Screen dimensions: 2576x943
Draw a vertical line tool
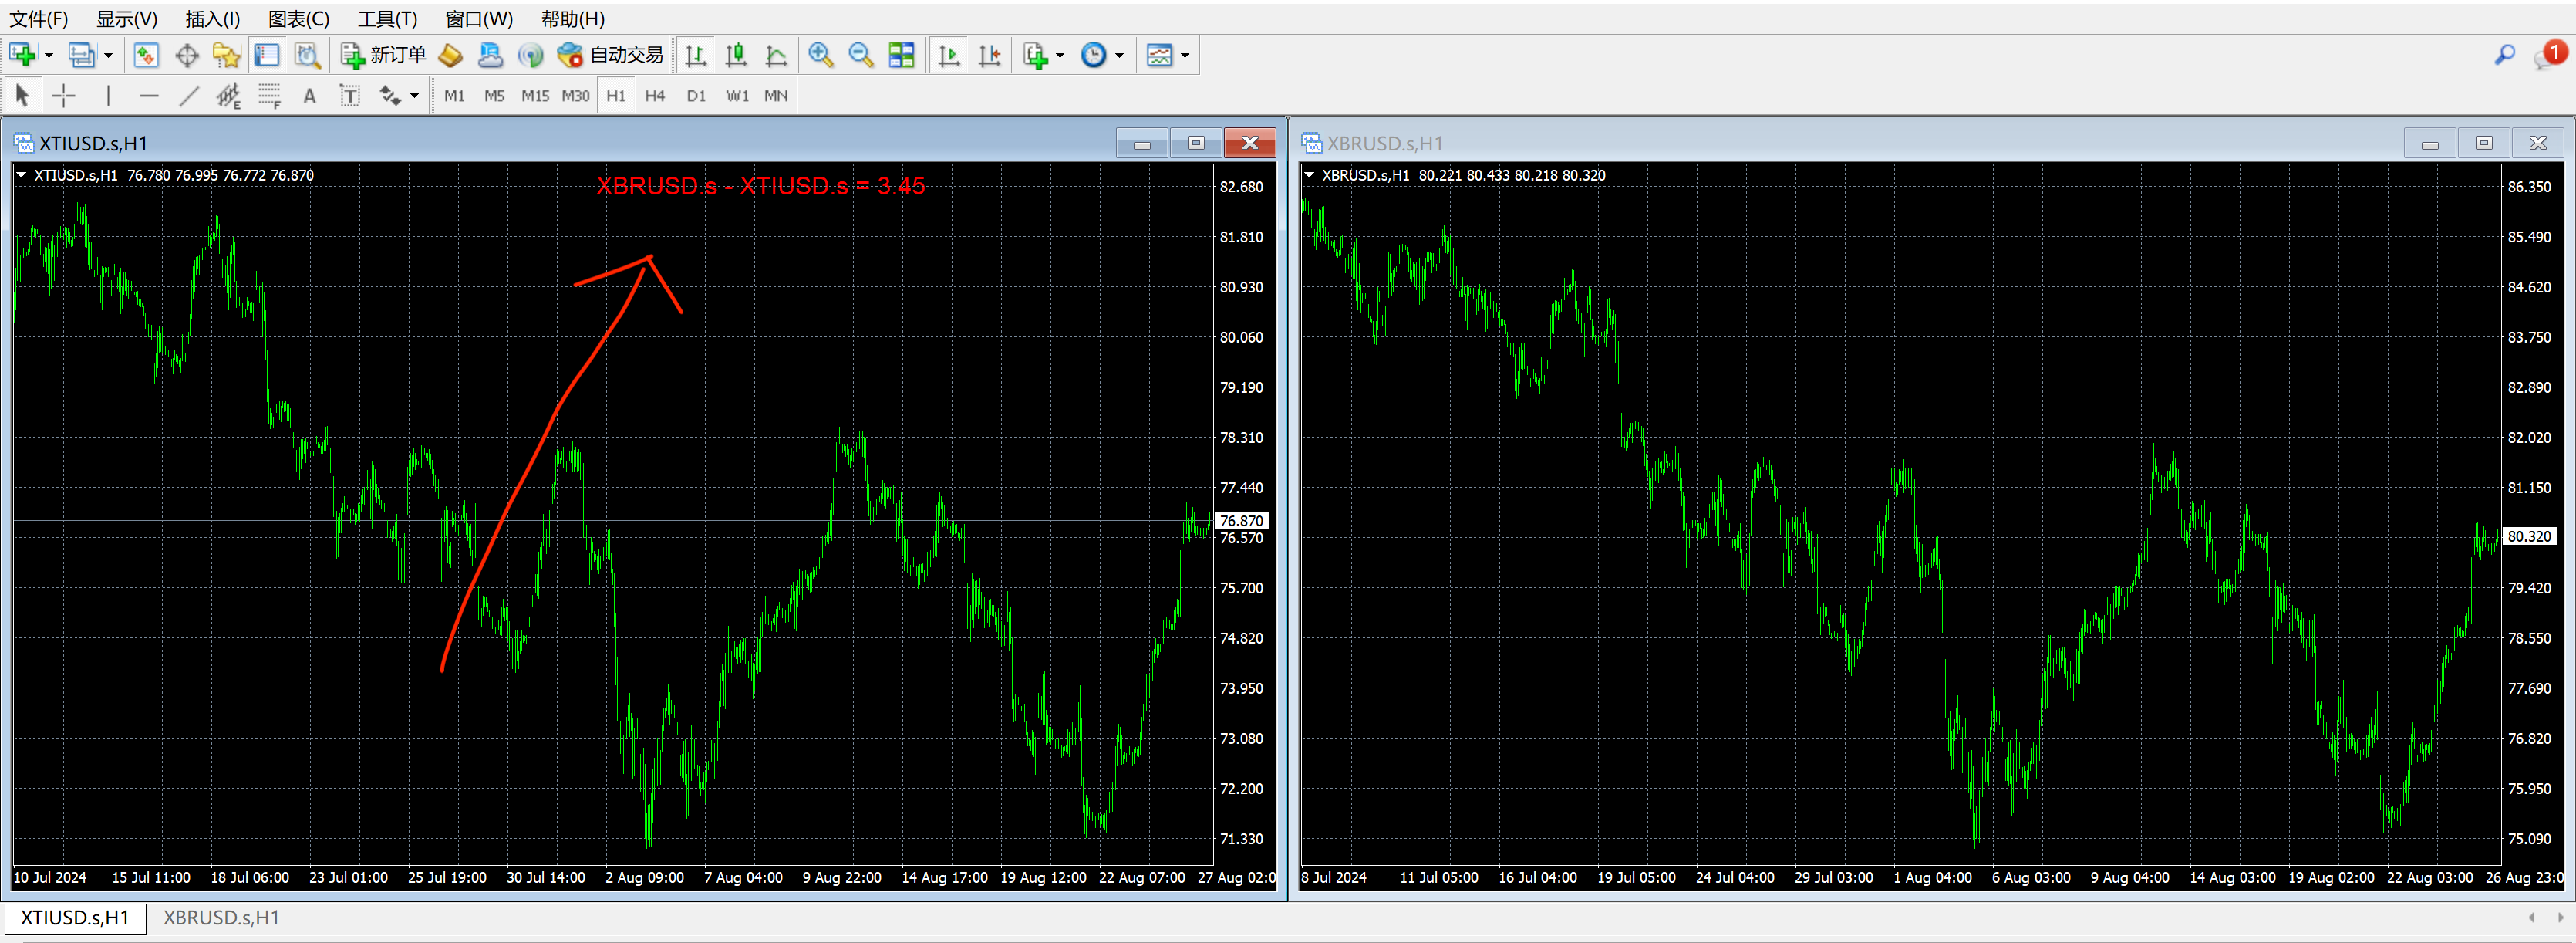pos(108,96)
